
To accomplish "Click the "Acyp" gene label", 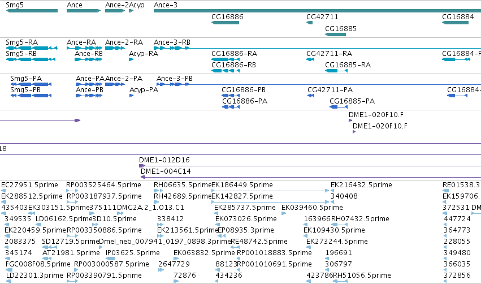I will [x=137, y=5].
